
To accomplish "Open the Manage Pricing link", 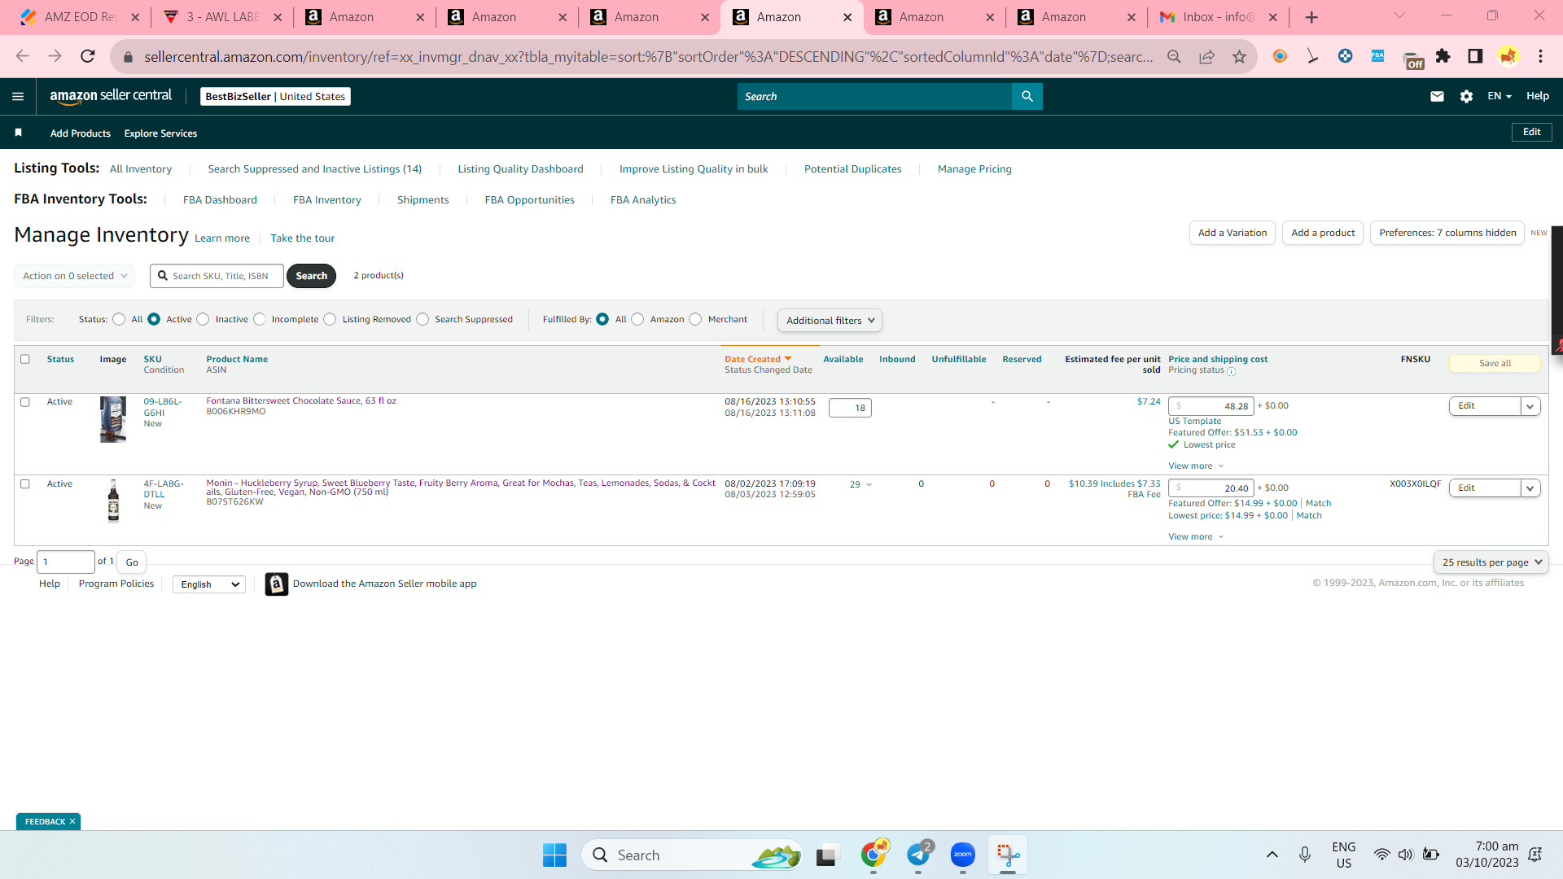I will pyautogui.click(x=974, y=169).
